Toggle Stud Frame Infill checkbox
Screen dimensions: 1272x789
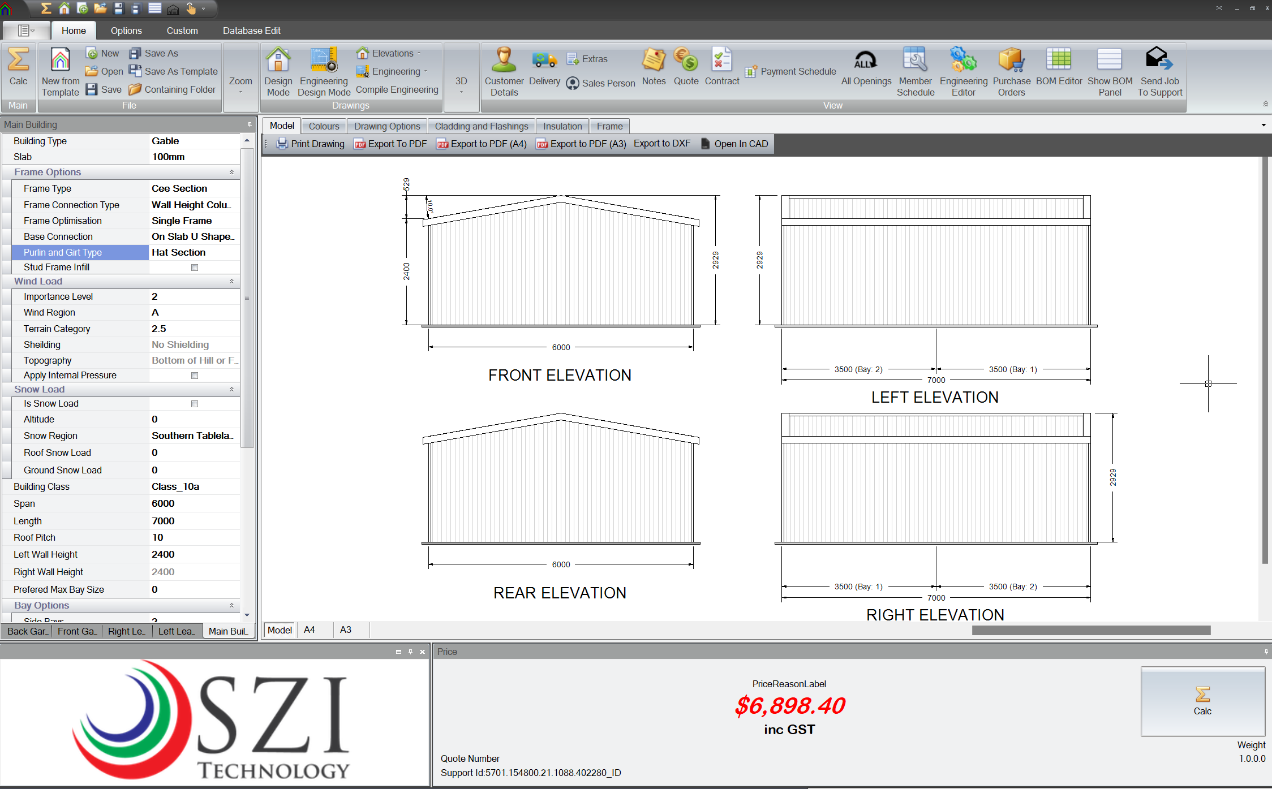195,268
